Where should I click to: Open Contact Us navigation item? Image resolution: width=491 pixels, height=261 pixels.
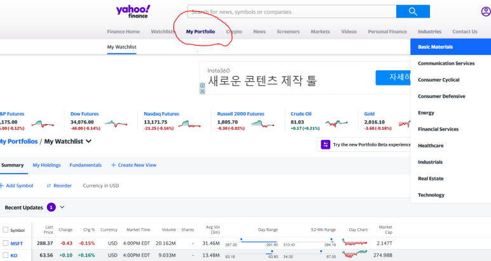click(465, 32)
